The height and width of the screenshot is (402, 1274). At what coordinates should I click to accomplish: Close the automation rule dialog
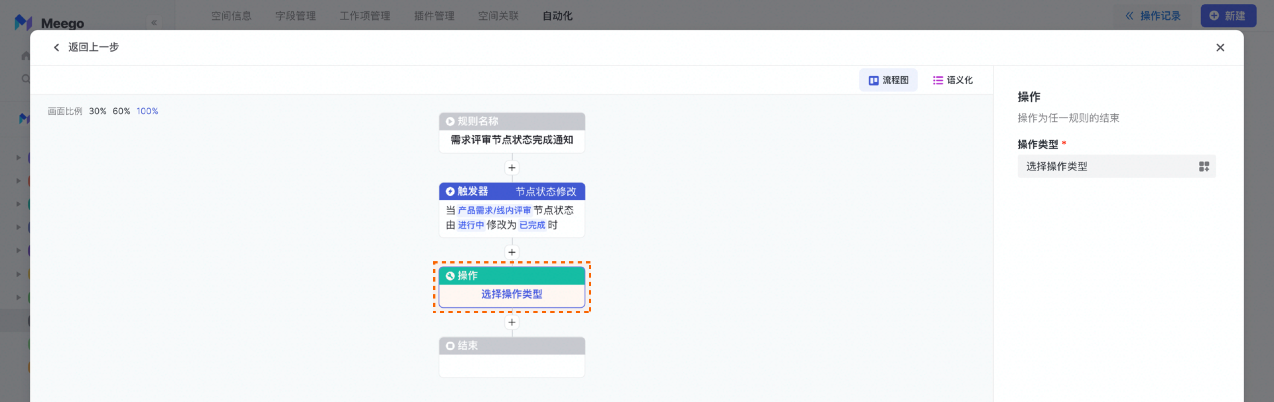coord(1220,47)
